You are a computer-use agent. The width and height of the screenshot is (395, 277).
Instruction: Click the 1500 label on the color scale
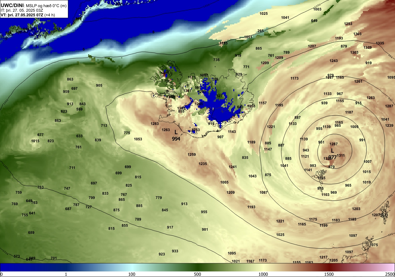pos(329,274)
